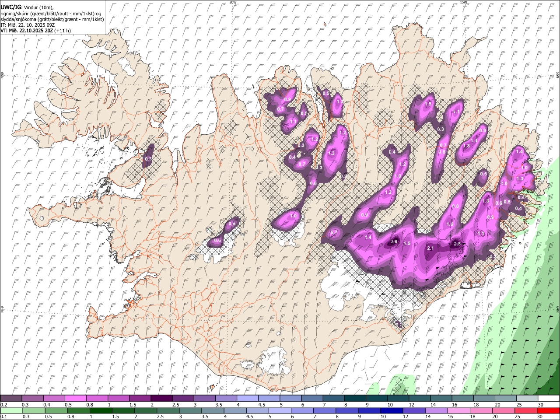Pick the darkest purple swatch in the snow legend
The width and height of the screenshot is (560, 420).
[161, 398]
